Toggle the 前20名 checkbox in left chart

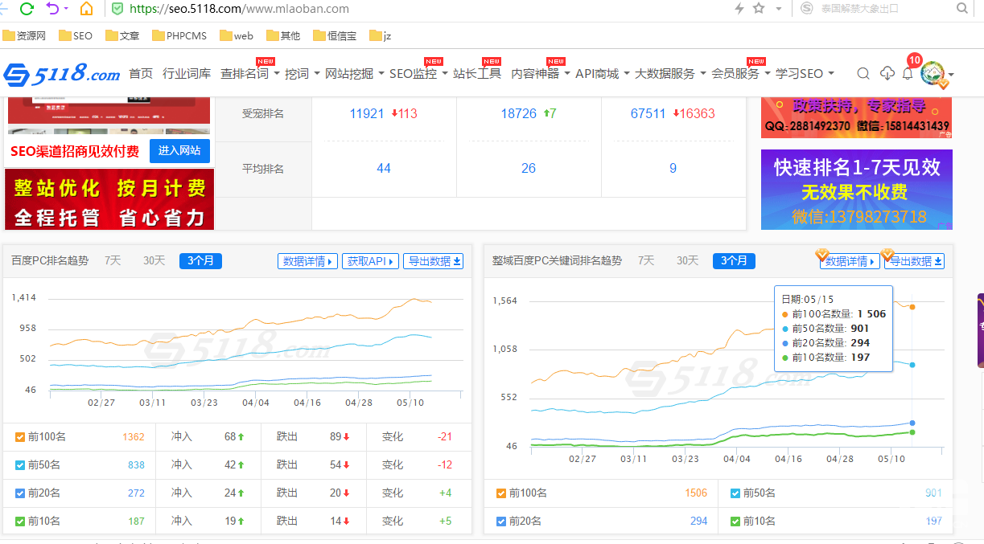pos(20,493)
